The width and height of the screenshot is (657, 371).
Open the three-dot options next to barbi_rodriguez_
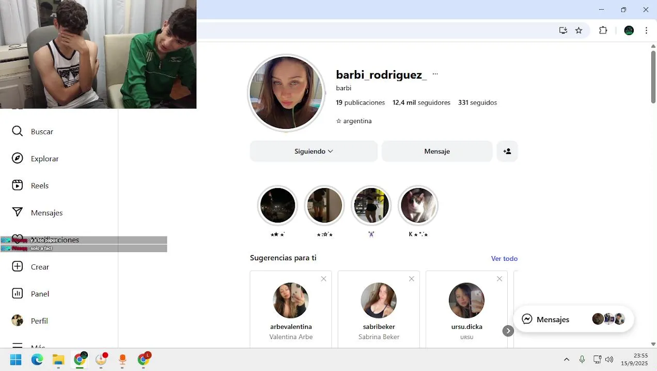coord(435,74)
